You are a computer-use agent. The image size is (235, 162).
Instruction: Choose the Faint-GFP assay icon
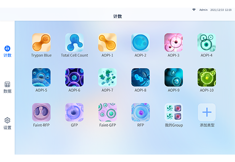pos(108,112)
